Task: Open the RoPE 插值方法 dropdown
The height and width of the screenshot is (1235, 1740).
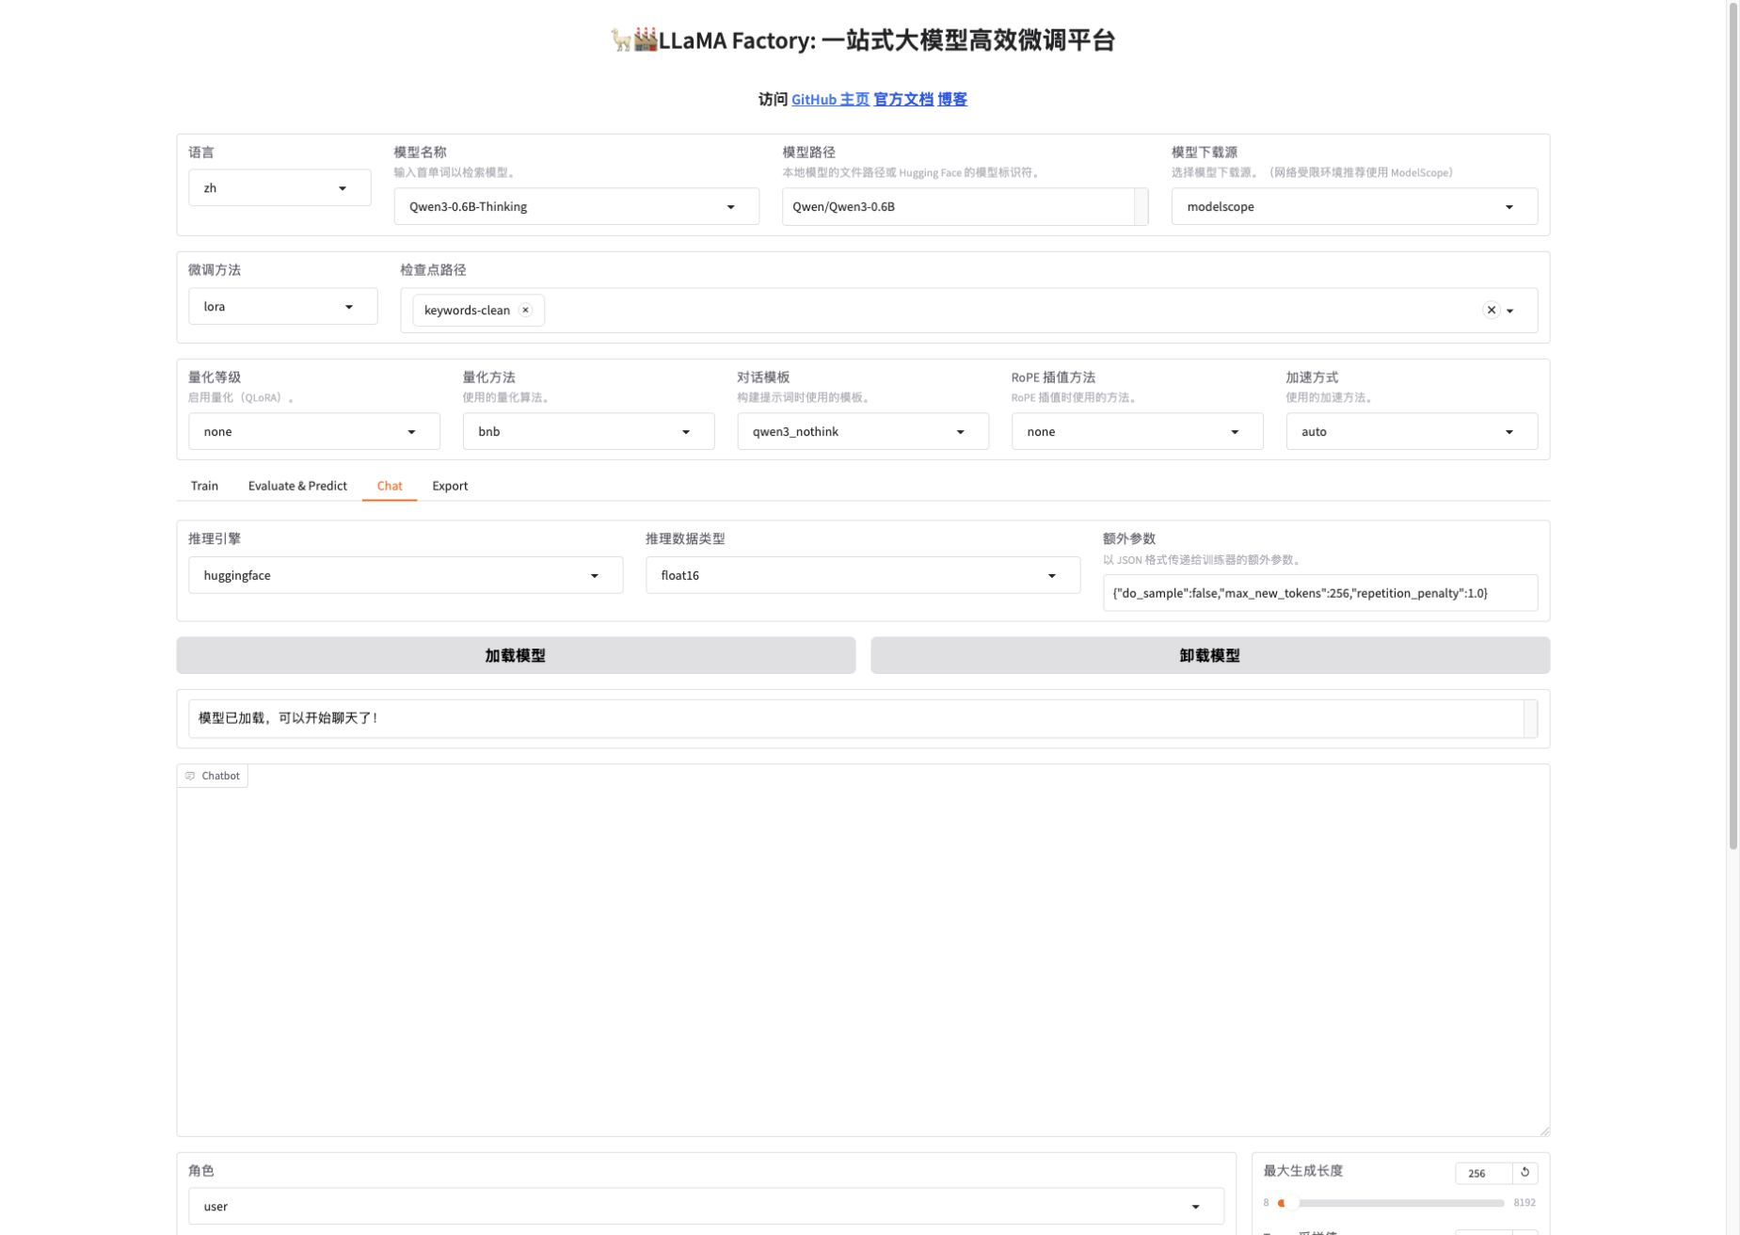Action: 1137,431
